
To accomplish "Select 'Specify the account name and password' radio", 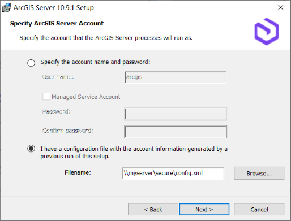I will (31, 63).
